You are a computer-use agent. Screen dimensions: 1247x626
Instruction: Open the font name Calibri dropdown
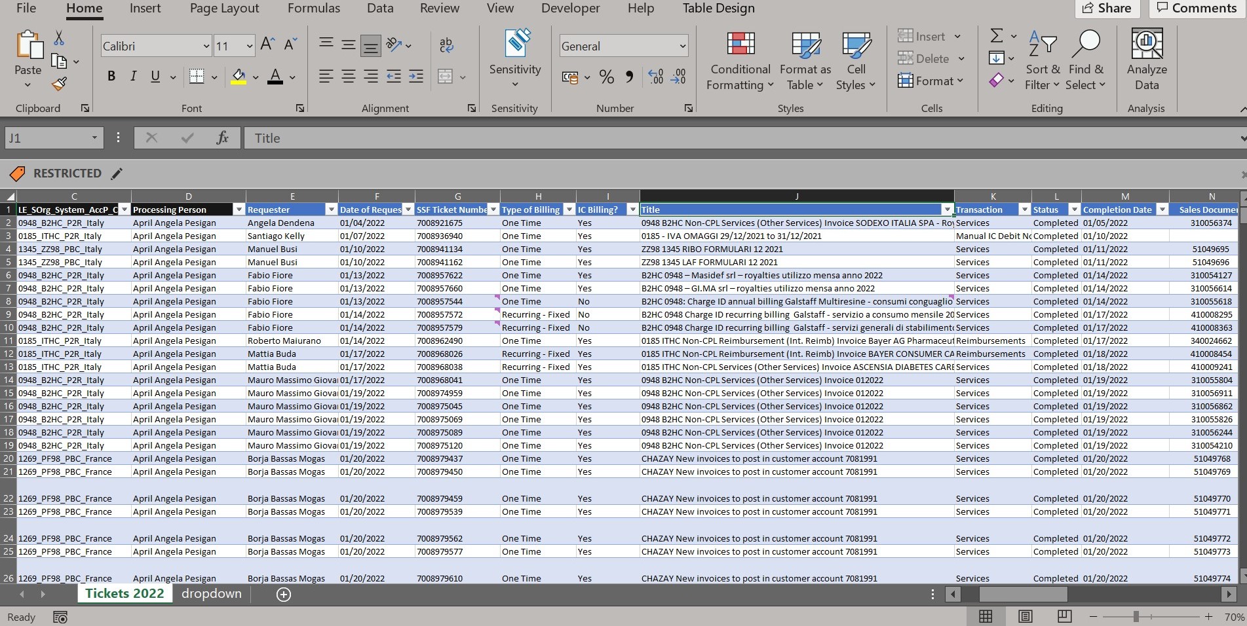(x=206, y=46)
